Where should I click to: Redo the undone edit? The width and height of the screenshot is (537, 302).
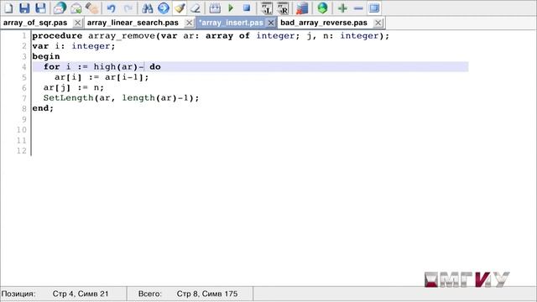[x=128, y=8]
